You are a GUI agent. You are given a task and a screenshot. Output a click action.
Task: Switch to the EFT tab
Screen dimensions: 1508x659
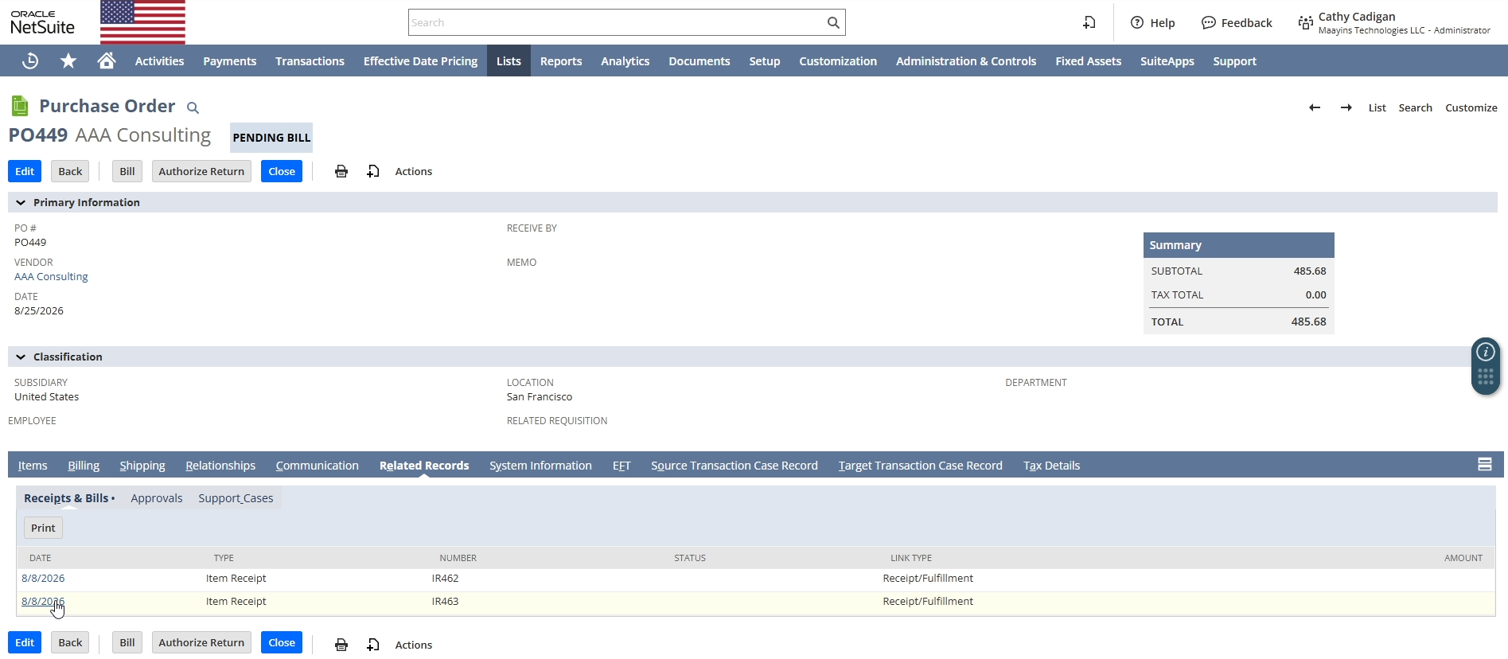tap(622, 466)
